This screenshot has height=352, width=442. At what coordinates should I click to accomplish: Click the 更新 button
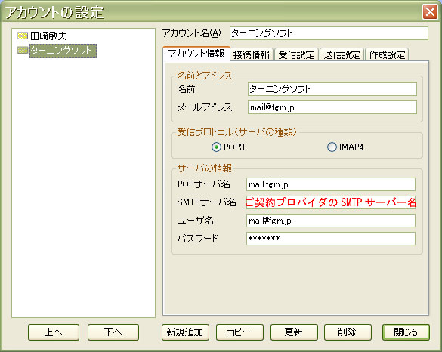click(294, 332)
